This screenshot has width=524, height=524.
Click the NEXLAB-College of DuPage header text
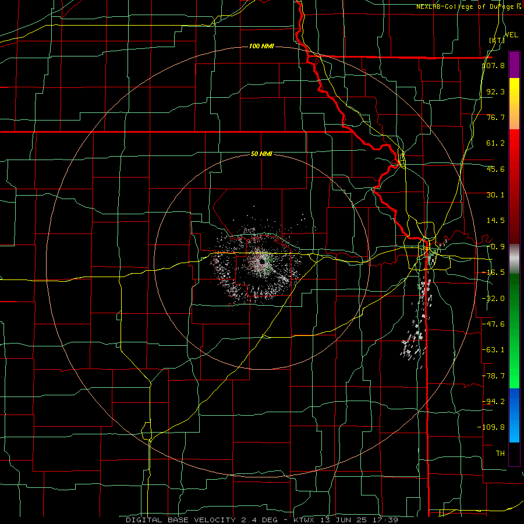468,6
